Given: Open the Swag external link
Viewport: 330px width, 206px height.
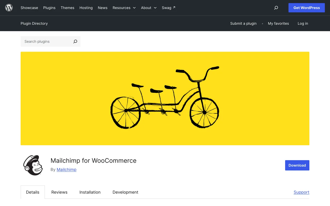Looking at the screenshot, I should point(169,8).
